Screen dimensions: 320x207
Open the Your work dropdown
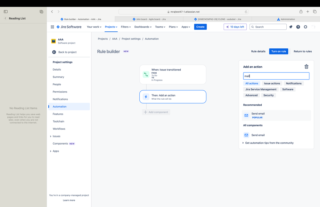pyautogui.click(x=94, y=27)
